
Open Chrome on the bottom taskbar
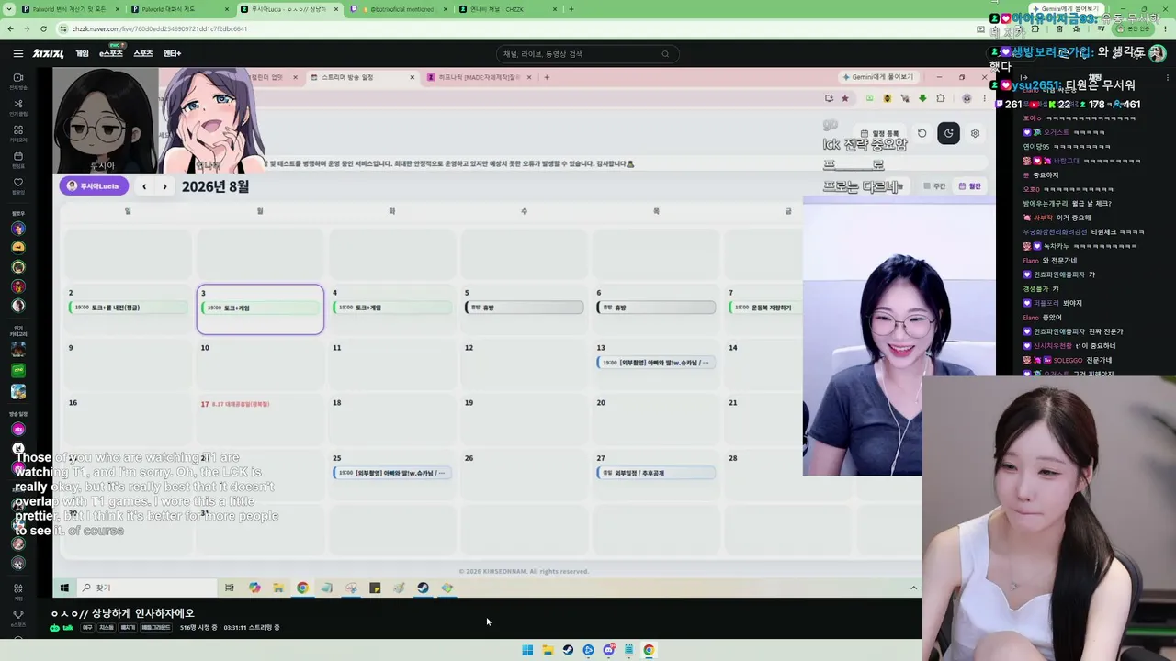(649, 650)
